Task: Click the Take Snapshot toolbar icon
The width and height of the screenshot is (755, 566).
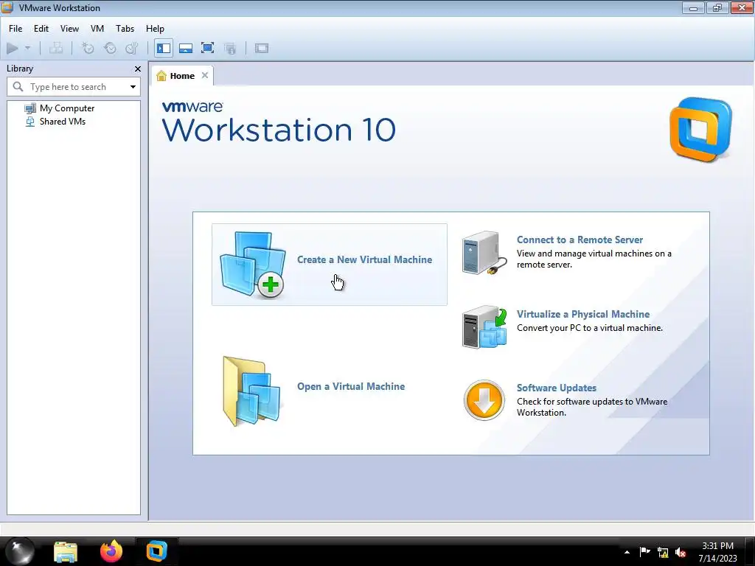Action: [88, 48]
